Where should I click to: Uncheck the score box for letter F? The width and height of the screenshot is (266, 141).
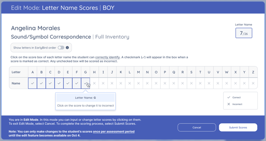click(77, 83)
